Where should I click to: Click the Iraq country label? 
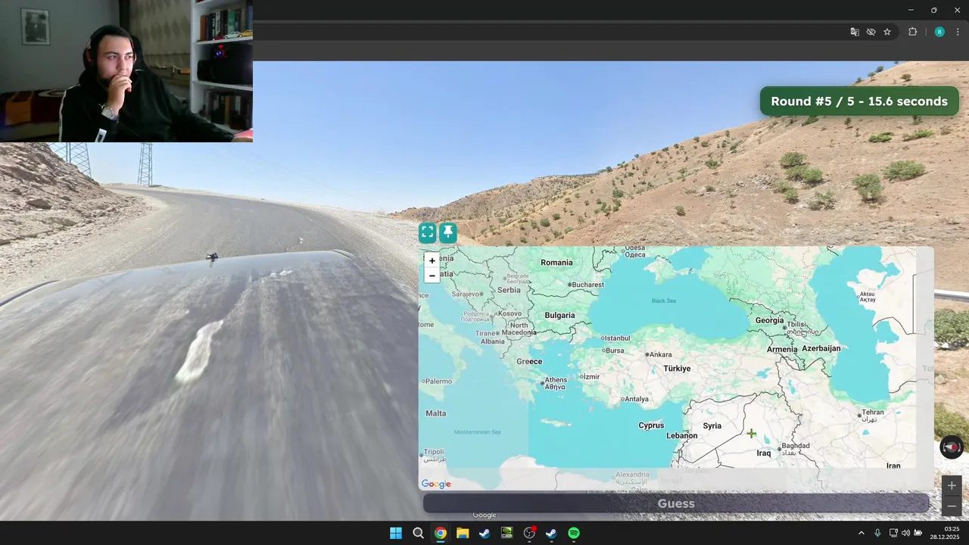coord(764,453)
